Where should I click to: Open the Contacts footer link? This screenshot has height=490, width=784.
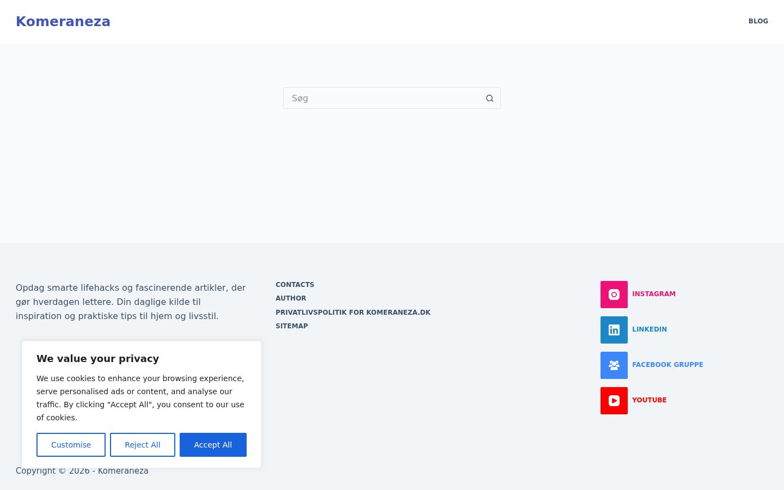point(295,285)
